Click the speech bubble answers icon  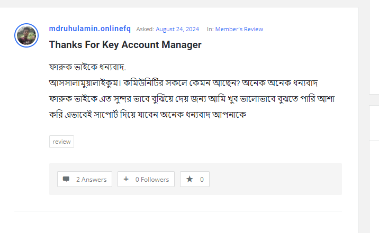(66, 179)
